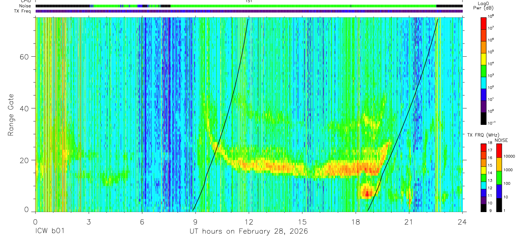Click x-axis tick label '18'
520x240 pixels.
point(356,221)
